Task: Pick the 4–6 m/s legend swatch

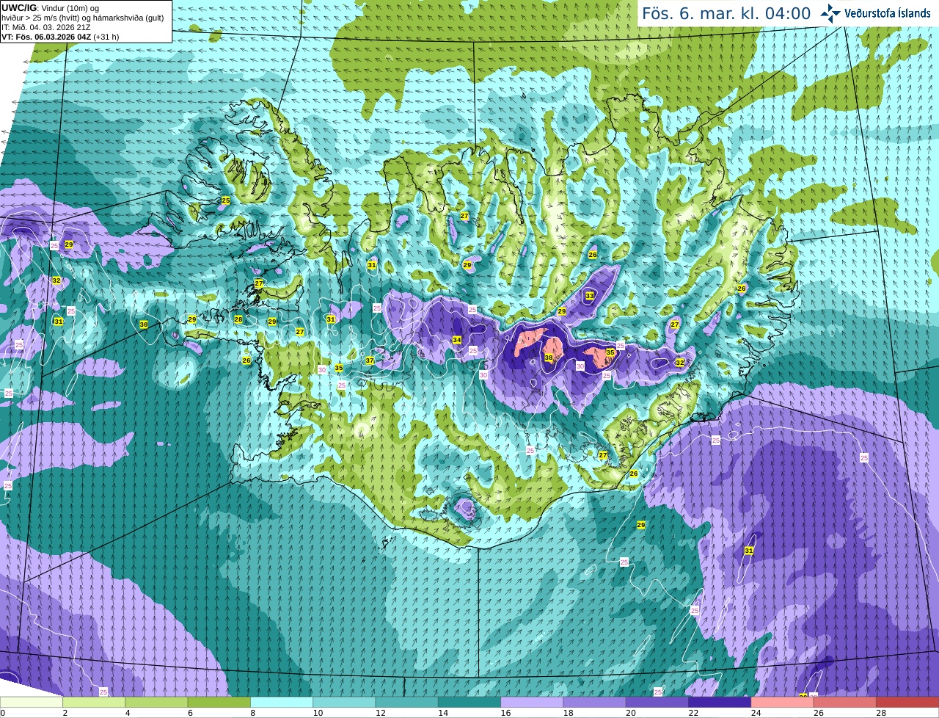Action: [x=157, y=702]
